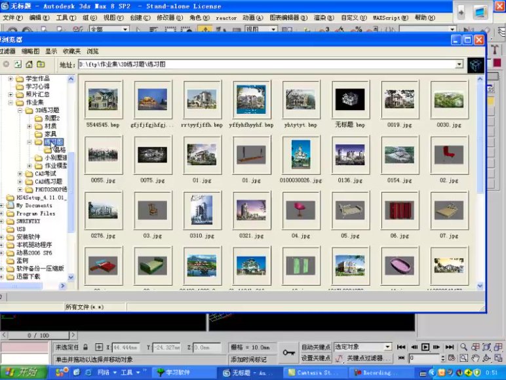506x380 pixels.
Task: Select the 5544545.bmp thumbnail
Action: [x=104, y=100]
